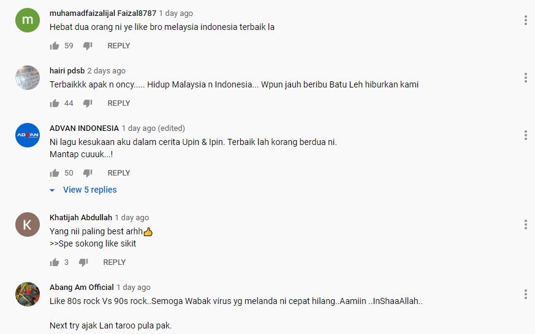
Task: Like Khatijah Abdullah's comment
Action: click(x=55, y=262)
